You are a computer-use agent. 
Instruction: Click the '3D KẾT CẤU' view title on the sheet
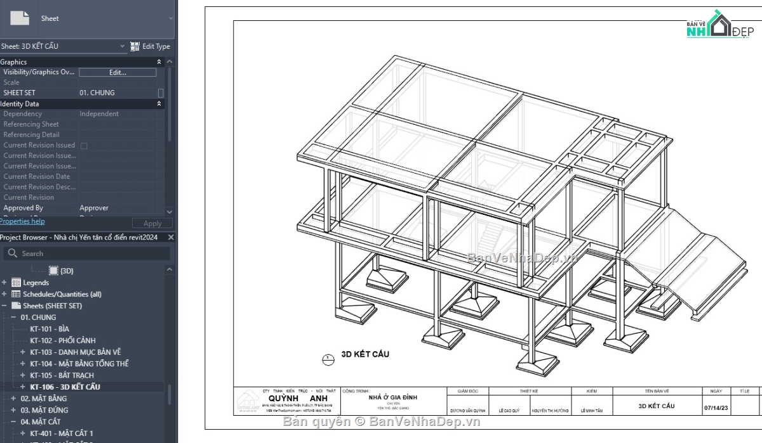pyautogui.click(x=365, y=354)
